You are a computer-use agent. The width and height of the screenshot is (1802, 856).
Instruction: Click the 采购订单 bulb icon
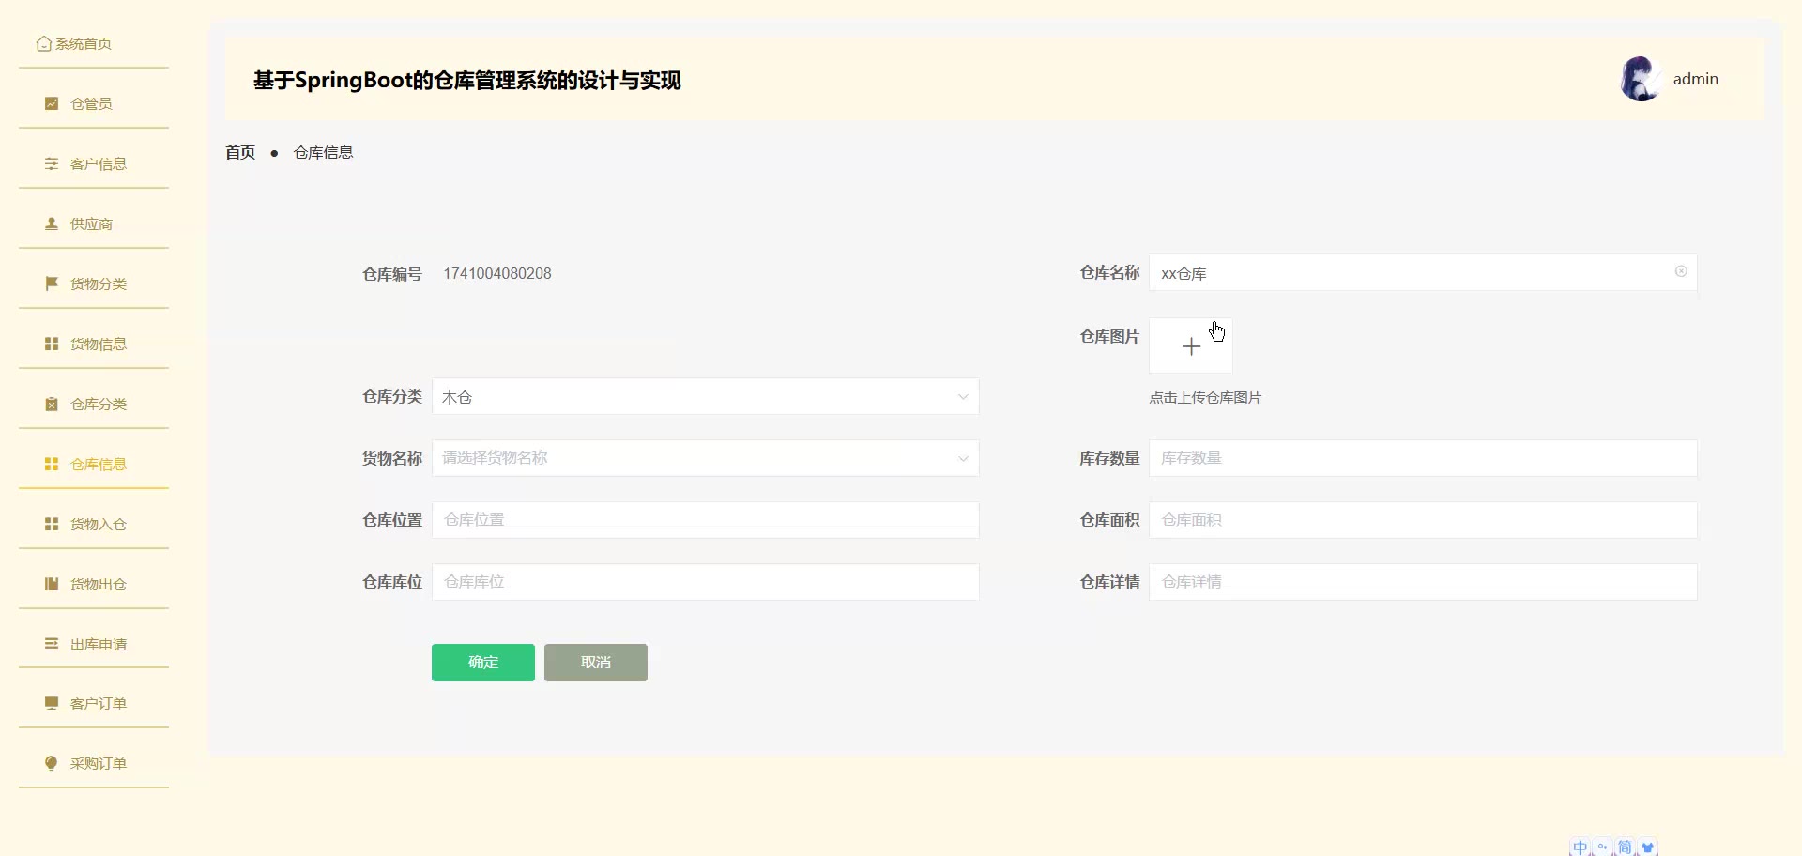coord(52,763)
